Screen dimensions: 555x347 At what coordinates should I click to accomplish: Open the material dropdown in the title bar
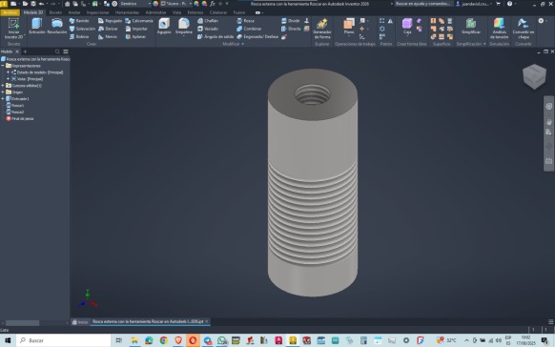176,4
